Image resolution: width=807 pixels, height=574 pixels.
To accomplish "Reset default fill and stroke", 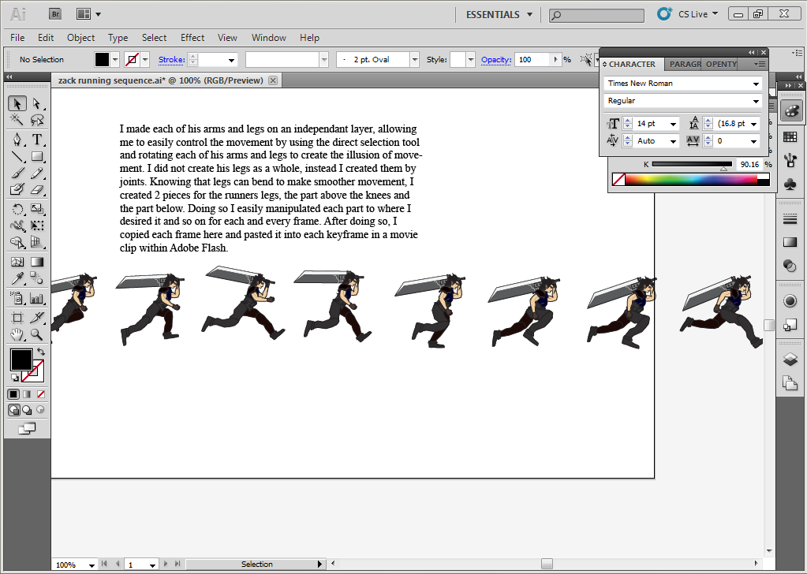I will tap(14, 378).
